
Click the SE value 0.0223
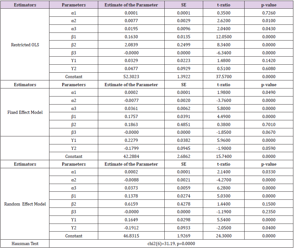tap(184, 61)
